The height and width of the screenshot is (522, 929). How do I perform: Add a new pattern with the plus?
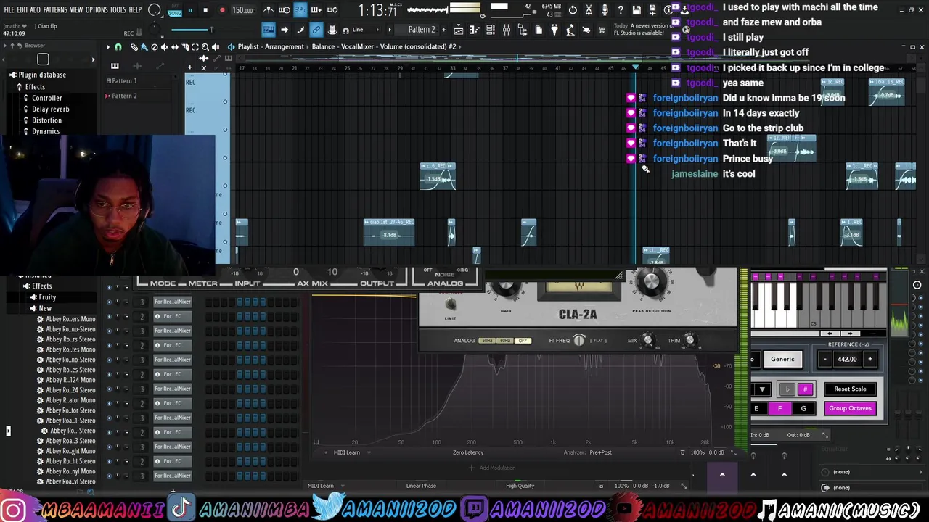(443, 30)
